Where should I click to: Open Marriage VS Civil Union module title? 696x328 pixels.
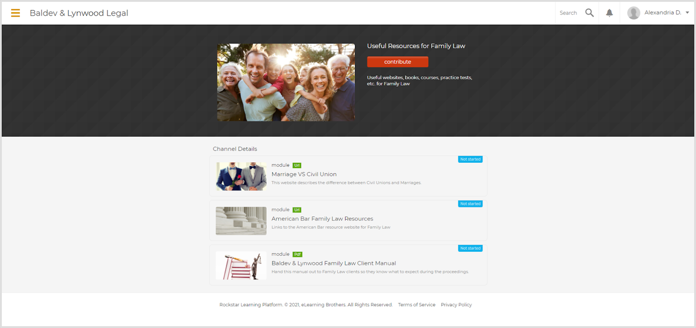tap(304, 174)
